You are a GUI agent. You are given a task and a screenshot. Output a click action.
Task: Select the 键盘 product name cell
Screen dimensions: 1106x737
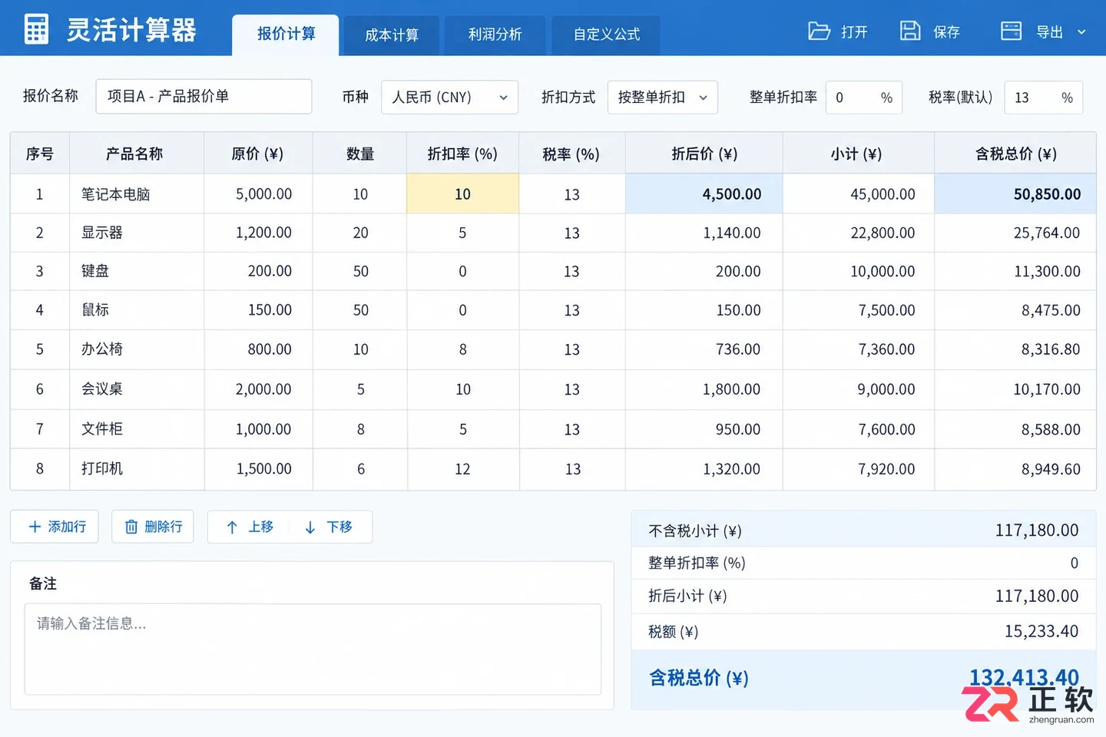pyautogui.click(x=137, y=271)
